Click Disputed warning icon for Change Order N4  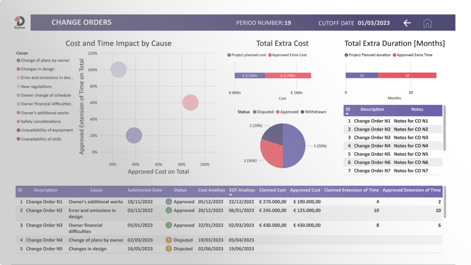pos(169,240)
